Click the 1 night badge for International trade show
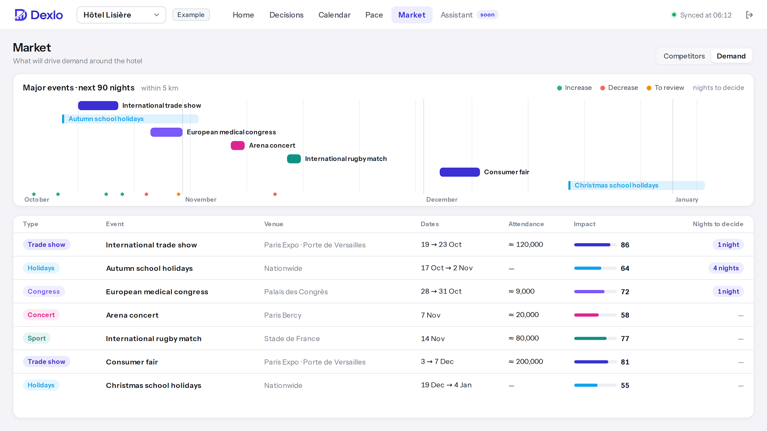767x431 pixels. (x=728, y=245)
